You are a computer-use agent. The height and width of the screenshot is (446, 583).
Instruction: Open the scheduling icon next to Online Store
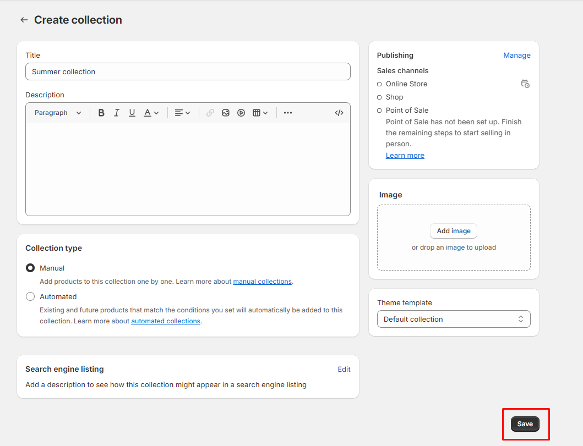coord(525,84)
